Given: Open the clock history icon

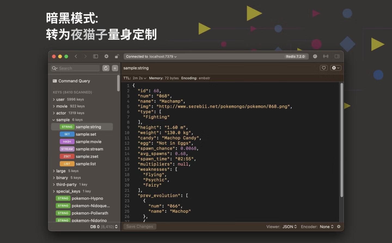Looking at the screenshot, I should 315,56.
